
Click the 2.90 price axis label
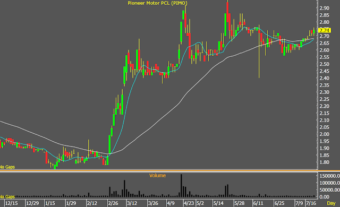coord(324,8)
